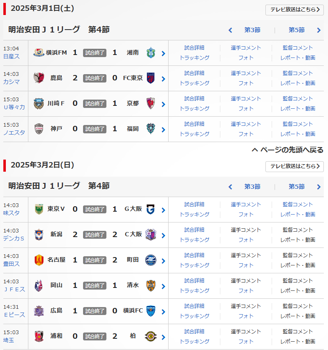This screenshot has height=350, width=328.
Task: Click the Vissel Kobe team crest
Action: (39, 129)
